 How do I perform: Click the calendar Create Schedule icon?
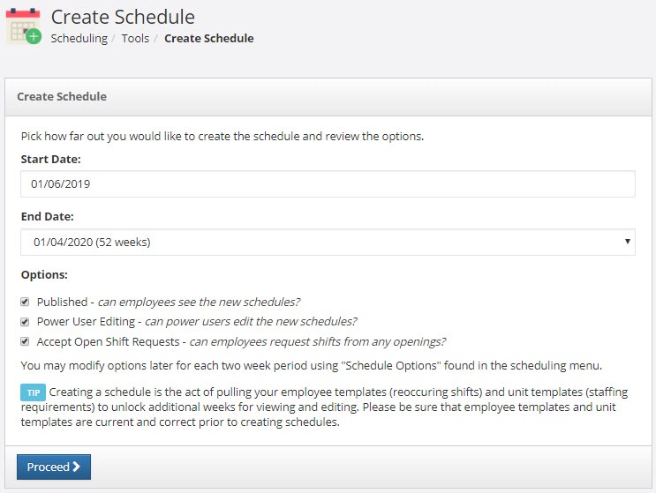click(x=24, y=26)
